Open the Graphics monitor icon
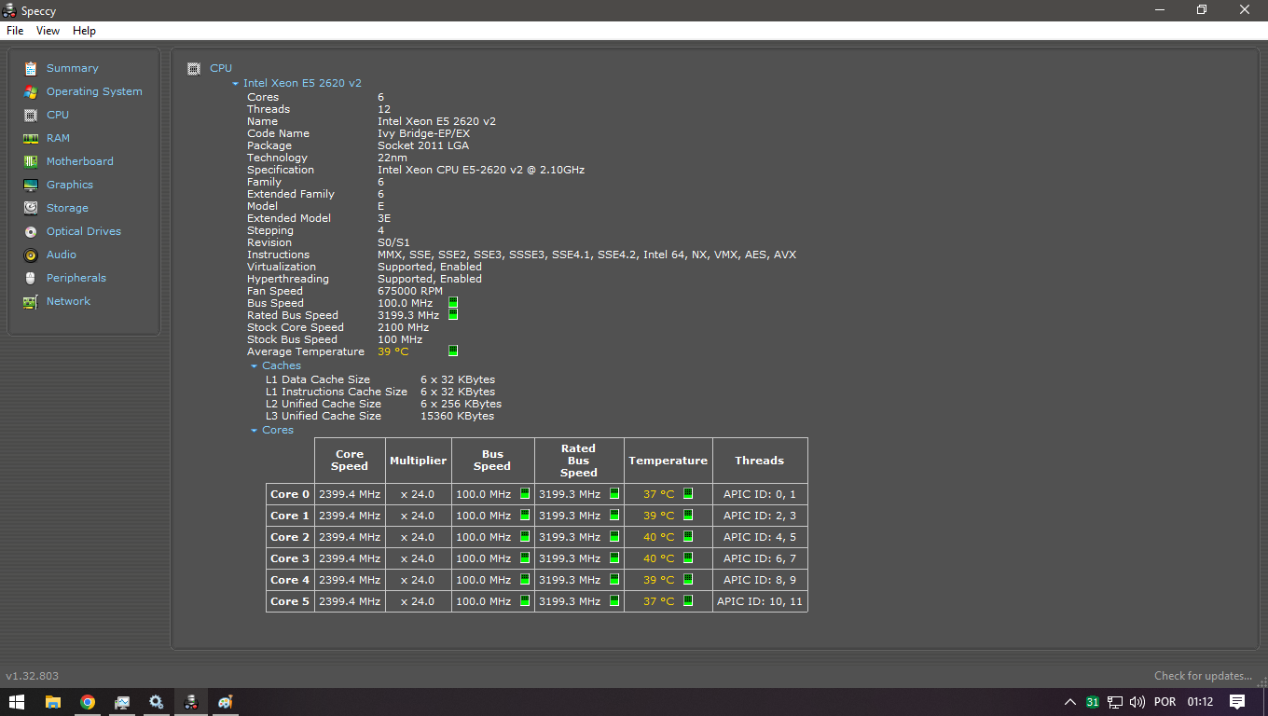 pyautogui.click(x=31, y=185)
